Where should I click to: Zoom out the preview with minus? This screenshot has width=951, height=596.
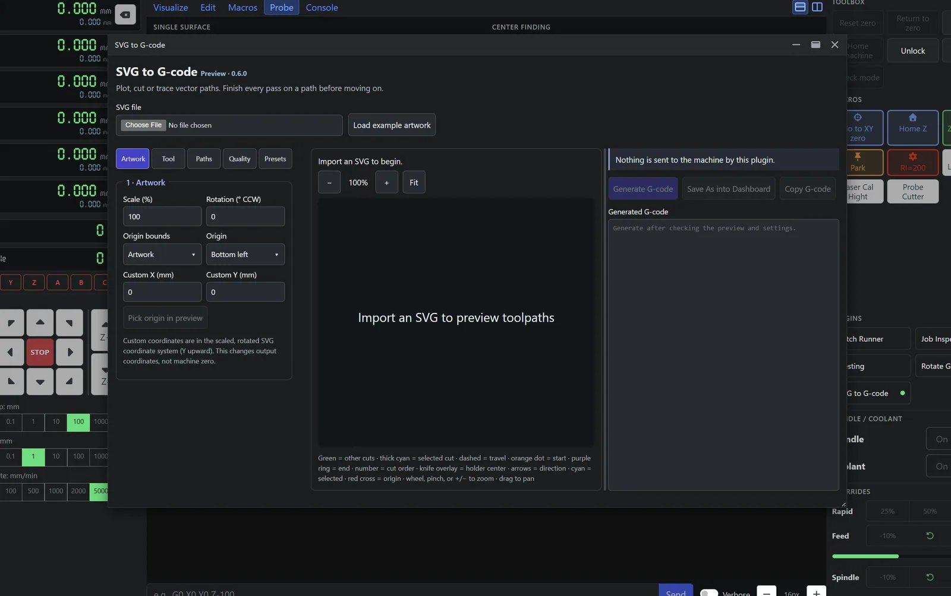pyautogui.click(x=329, y=182)
